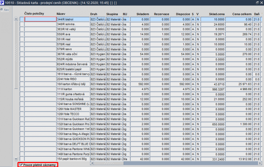Select the Skupina cell of 115/R houba mořská
The image size is (264, 167).
114,99
